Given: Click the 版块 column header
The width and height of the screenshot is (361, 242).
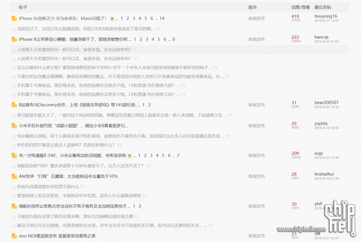Looking at the screenshot, I should [x=253, y=7].
